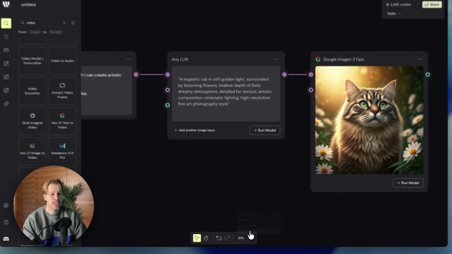Add the Seedance V1.5 Pro node
This screenshot has width=452, height=254.
(x=62, y=151)
